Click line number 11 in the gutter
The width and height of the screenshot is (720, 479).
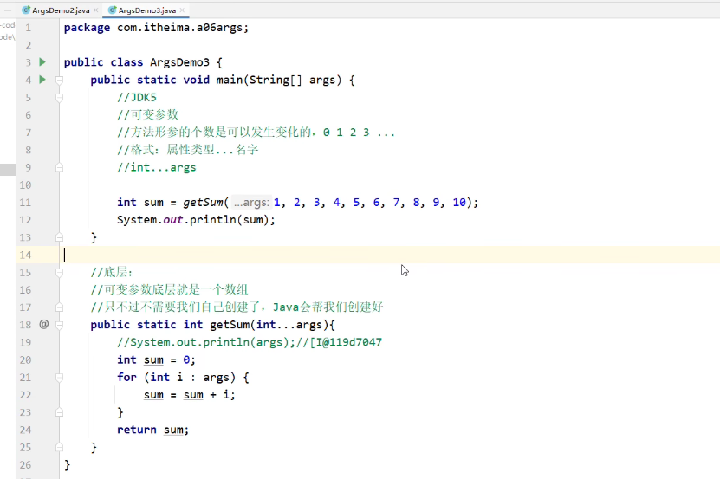[x=25, y=203]
